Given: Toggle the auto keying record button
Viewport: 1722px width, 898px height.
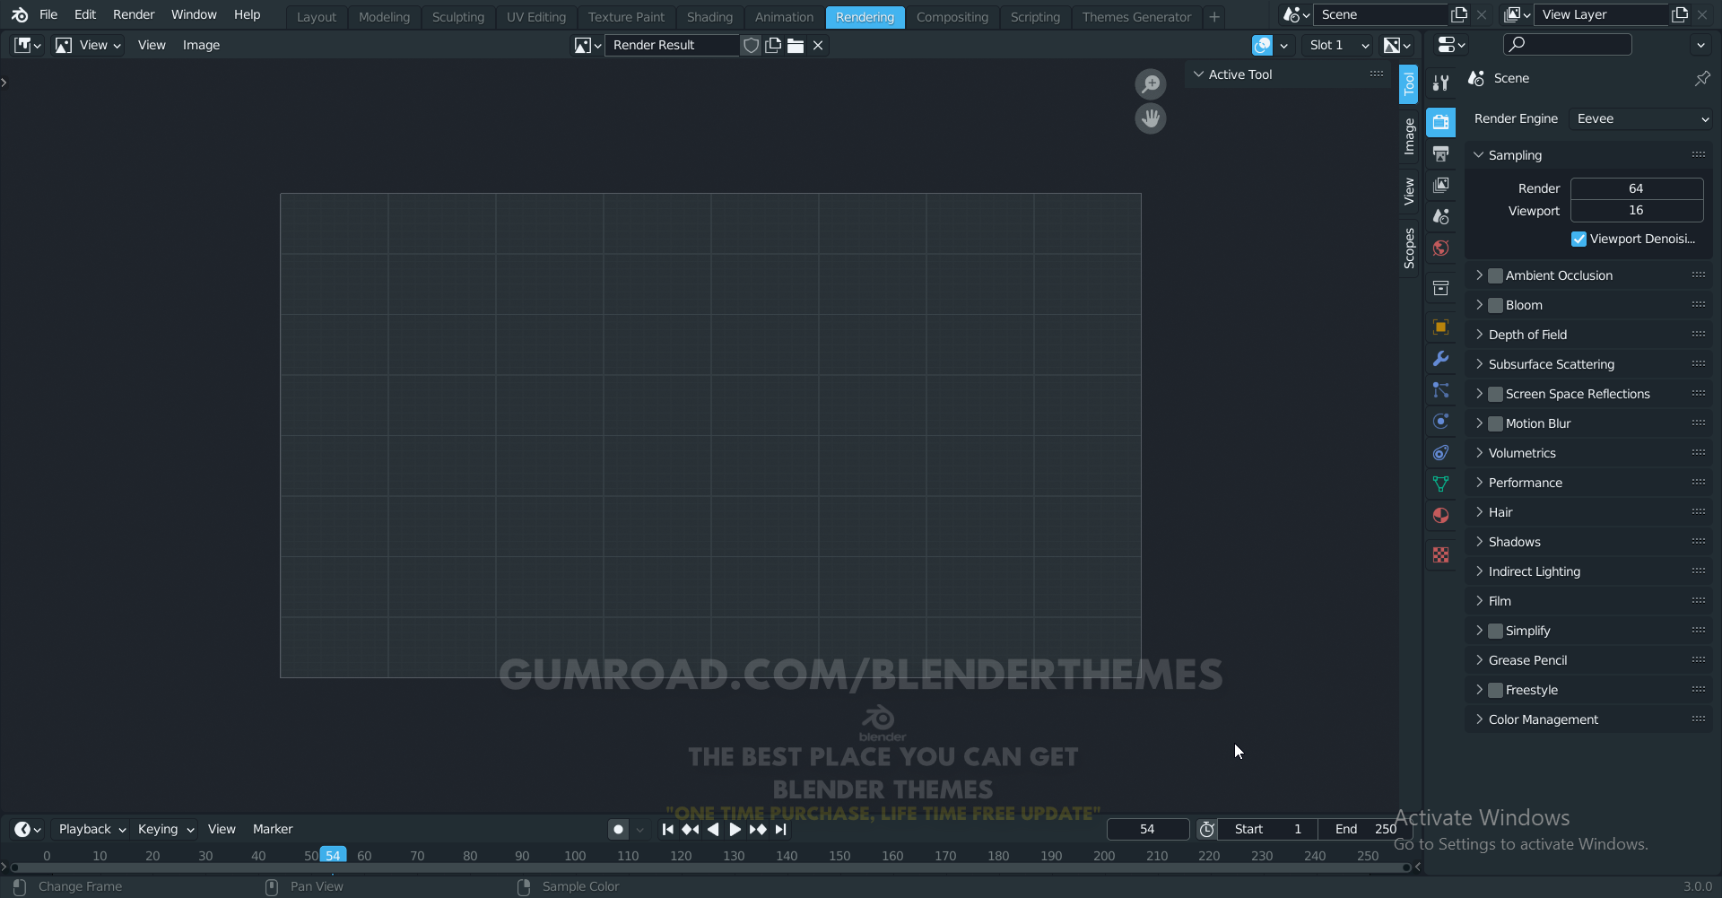Looking at the screenshot, I should 618,830.
